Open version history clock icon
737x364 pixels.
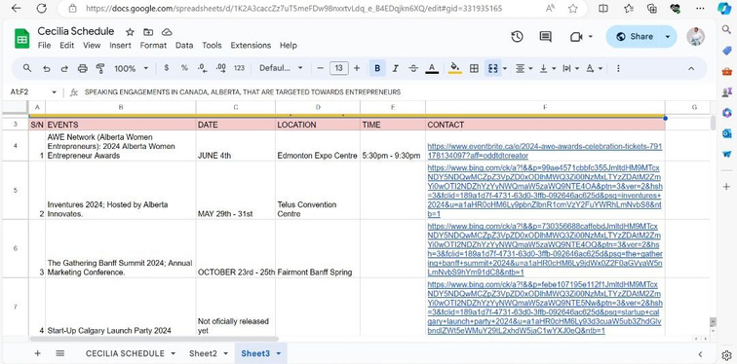(x=517, y=37)
